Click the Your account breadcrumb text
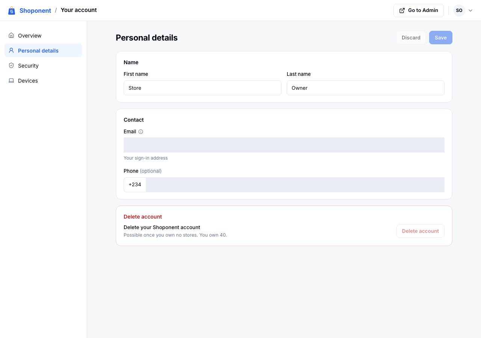Screen dimensions: 481x338 (79, 10)
